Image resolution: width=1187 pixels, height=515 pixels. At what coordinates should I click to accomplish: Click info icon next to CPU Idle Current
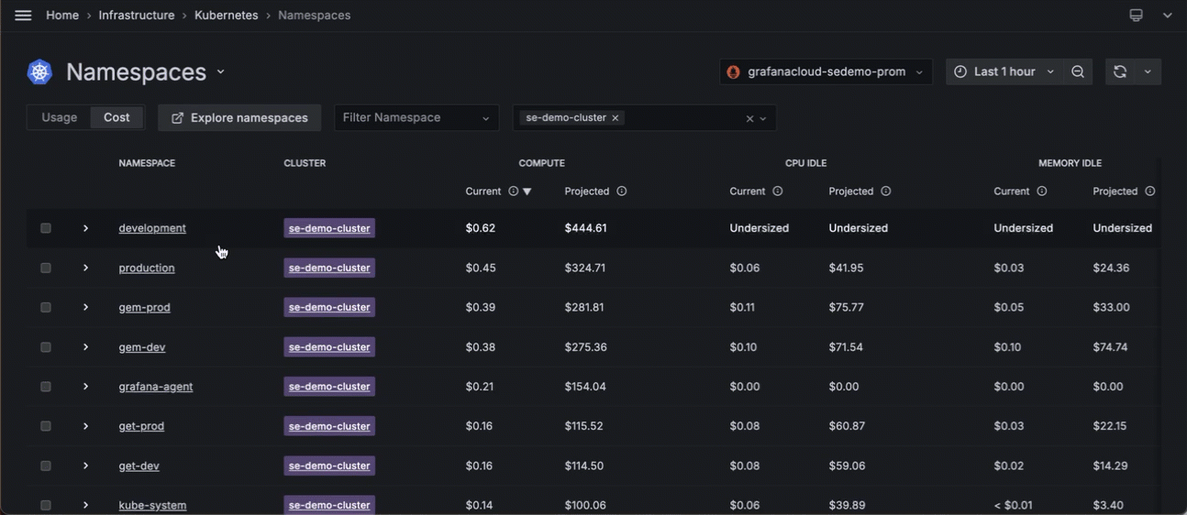tap(778, 192)
